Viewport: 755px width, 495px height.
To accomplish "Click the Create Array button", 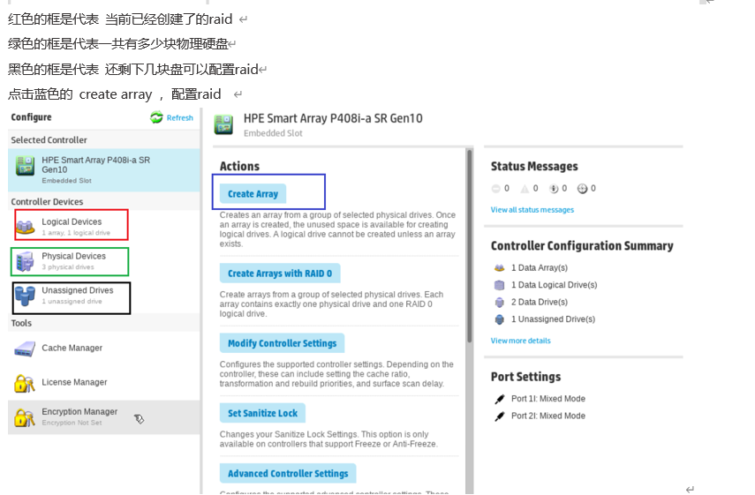I will point(253,194).
